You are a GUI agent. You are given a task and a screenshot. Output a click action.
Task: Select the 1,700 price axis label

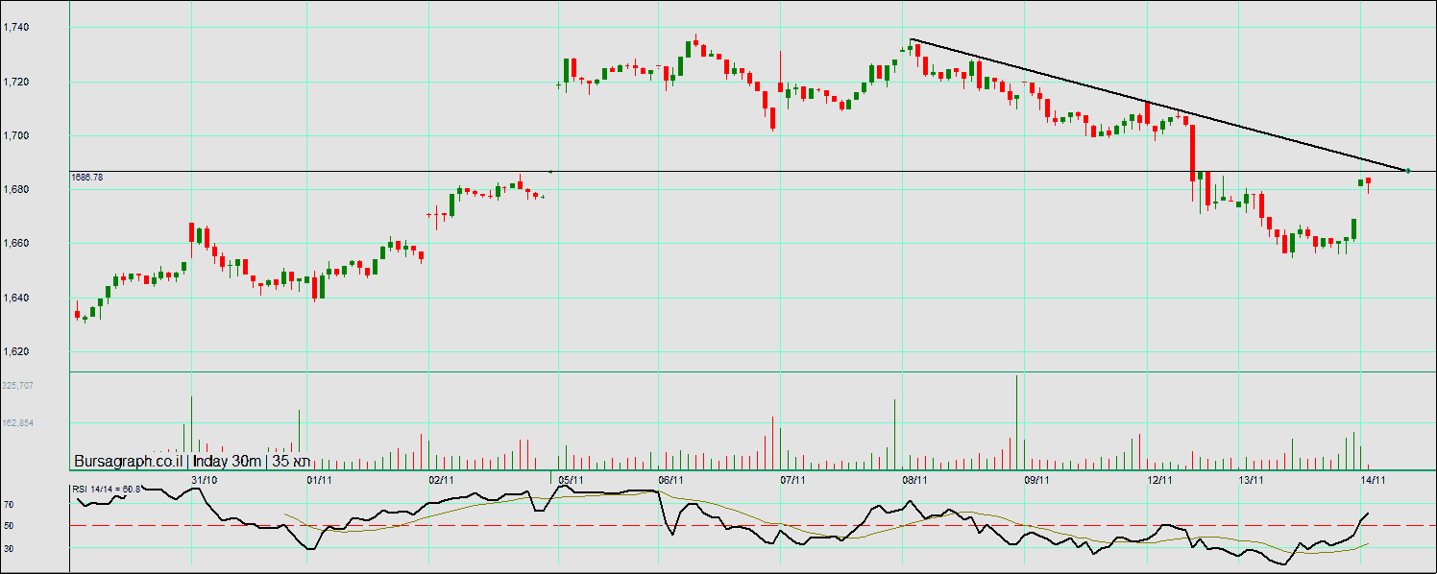point(16,136)
